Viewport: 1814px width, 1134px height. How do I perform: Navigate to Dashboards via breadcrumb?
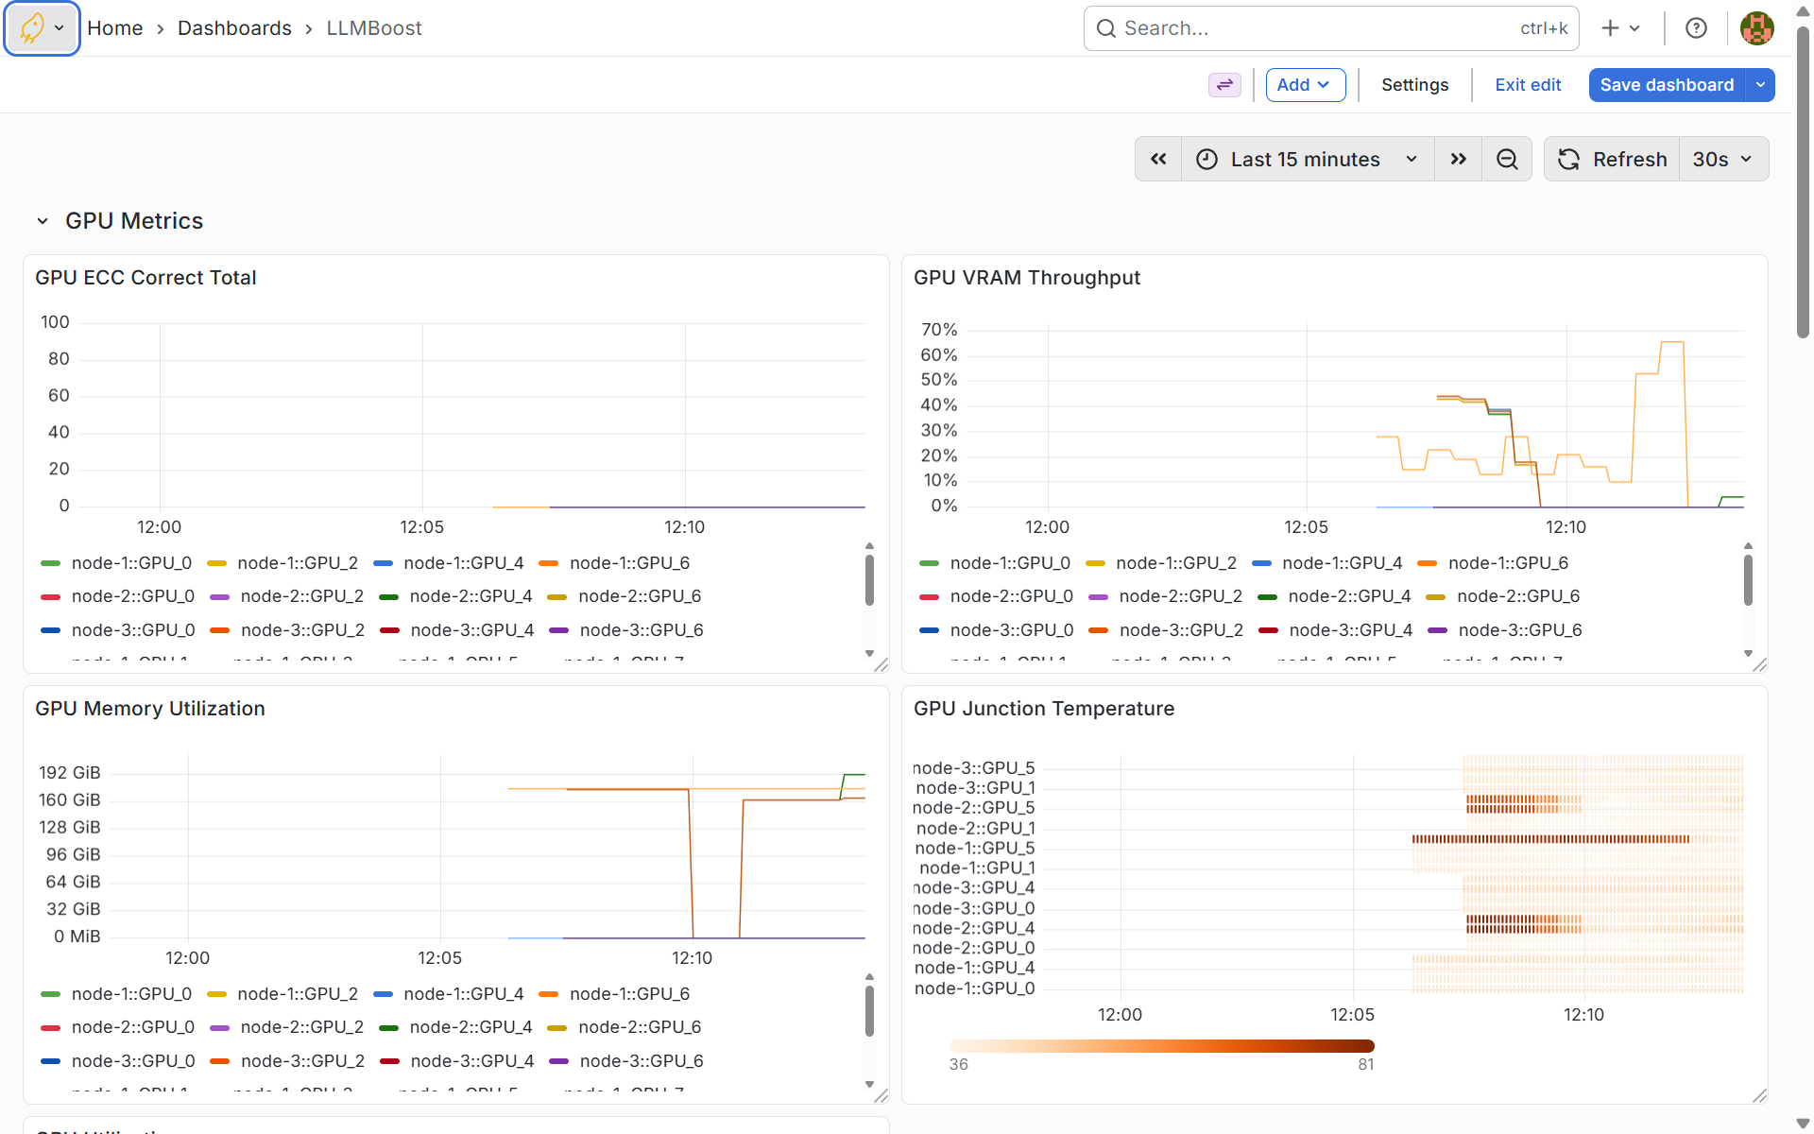point(234,27)
